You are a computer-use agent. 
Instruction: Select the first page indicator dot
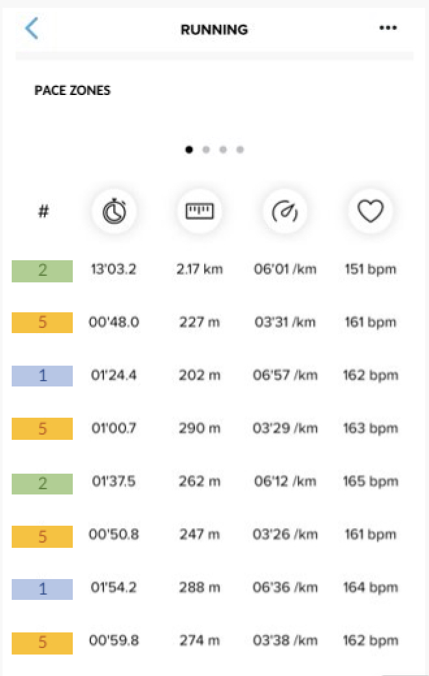[x=189, y=150]
